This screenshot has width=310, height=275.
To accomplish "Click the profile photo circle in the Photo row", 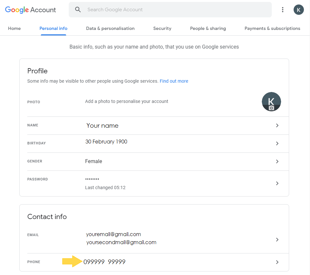I will pyautogui.click(x=271, y=102).
